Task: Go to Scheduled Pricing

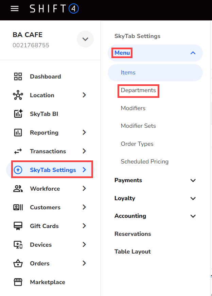Action: tap(144, 162)
